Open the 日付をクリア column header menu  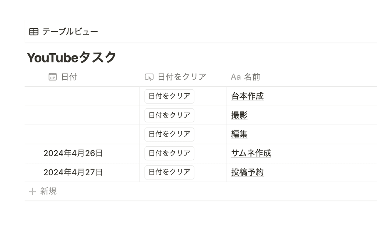pos(183,77)
